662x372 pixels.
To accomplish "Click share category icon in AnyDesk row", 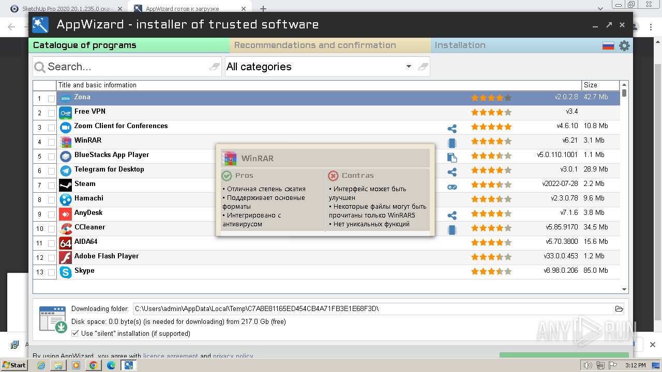I will (452, 215).
